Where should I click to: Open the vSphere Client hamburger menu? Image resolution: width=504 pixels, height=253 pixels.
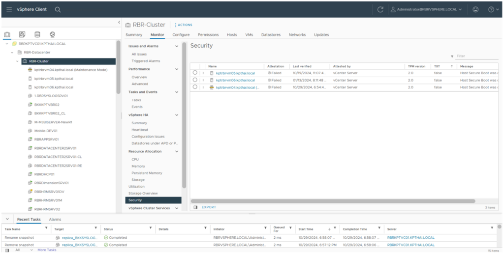pyautogui.click(x=9, y=9)
